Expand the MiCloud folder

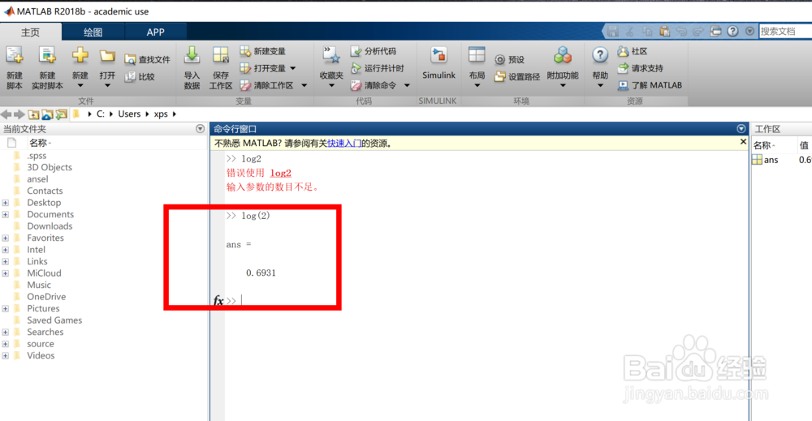pyautogui.click(x=5, y=273)
